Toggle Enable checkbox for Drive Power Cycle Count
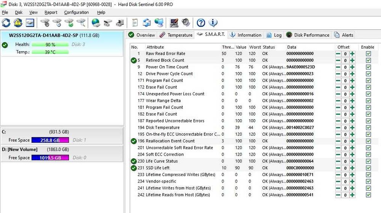The height and width of the screenshot is (213, 381). tap(368, 74)
